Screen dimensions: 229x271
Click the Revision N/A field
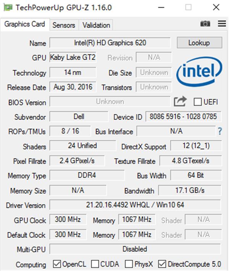[x=154, y=57]
